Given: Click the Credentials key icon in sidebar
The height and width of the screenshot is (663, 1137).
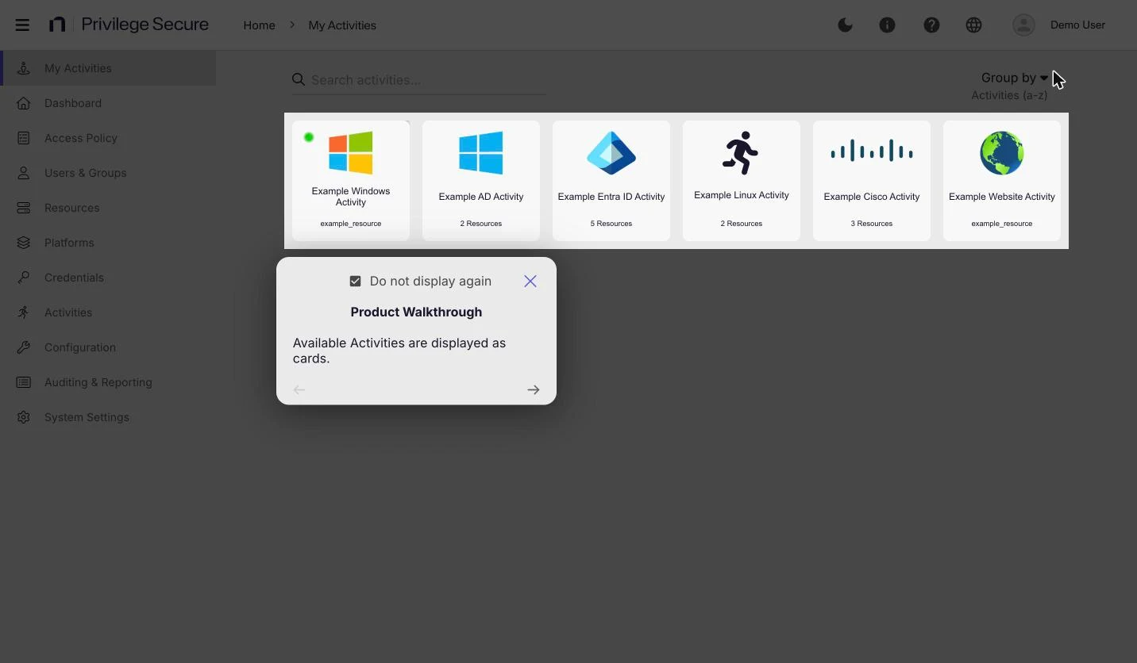Looking at the screenshot, I should pos(24,278).
